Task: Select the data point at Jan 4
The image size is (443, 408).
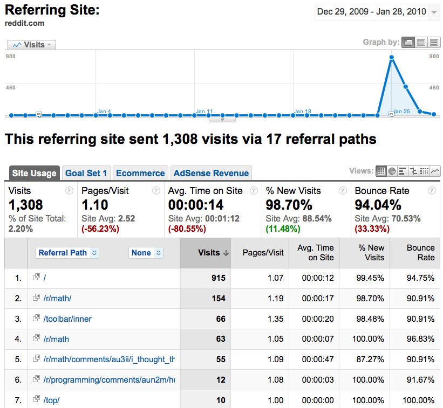Action: [96, 115]
